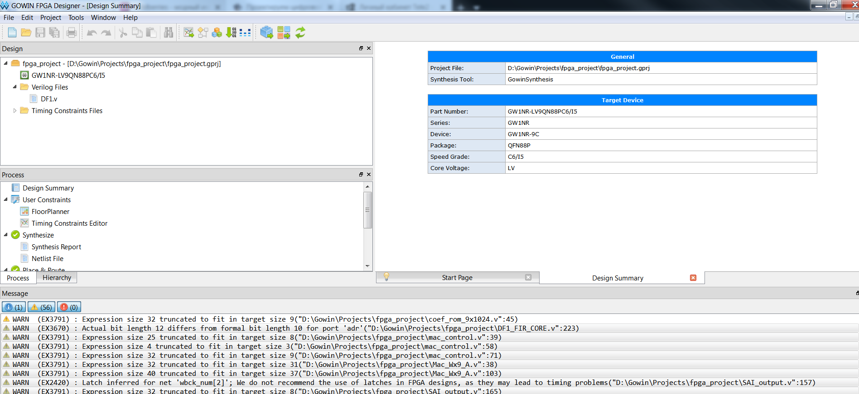Click the Process panel vertical scrollbar thumb
The image size is (859, 394).
pos(367,210)
